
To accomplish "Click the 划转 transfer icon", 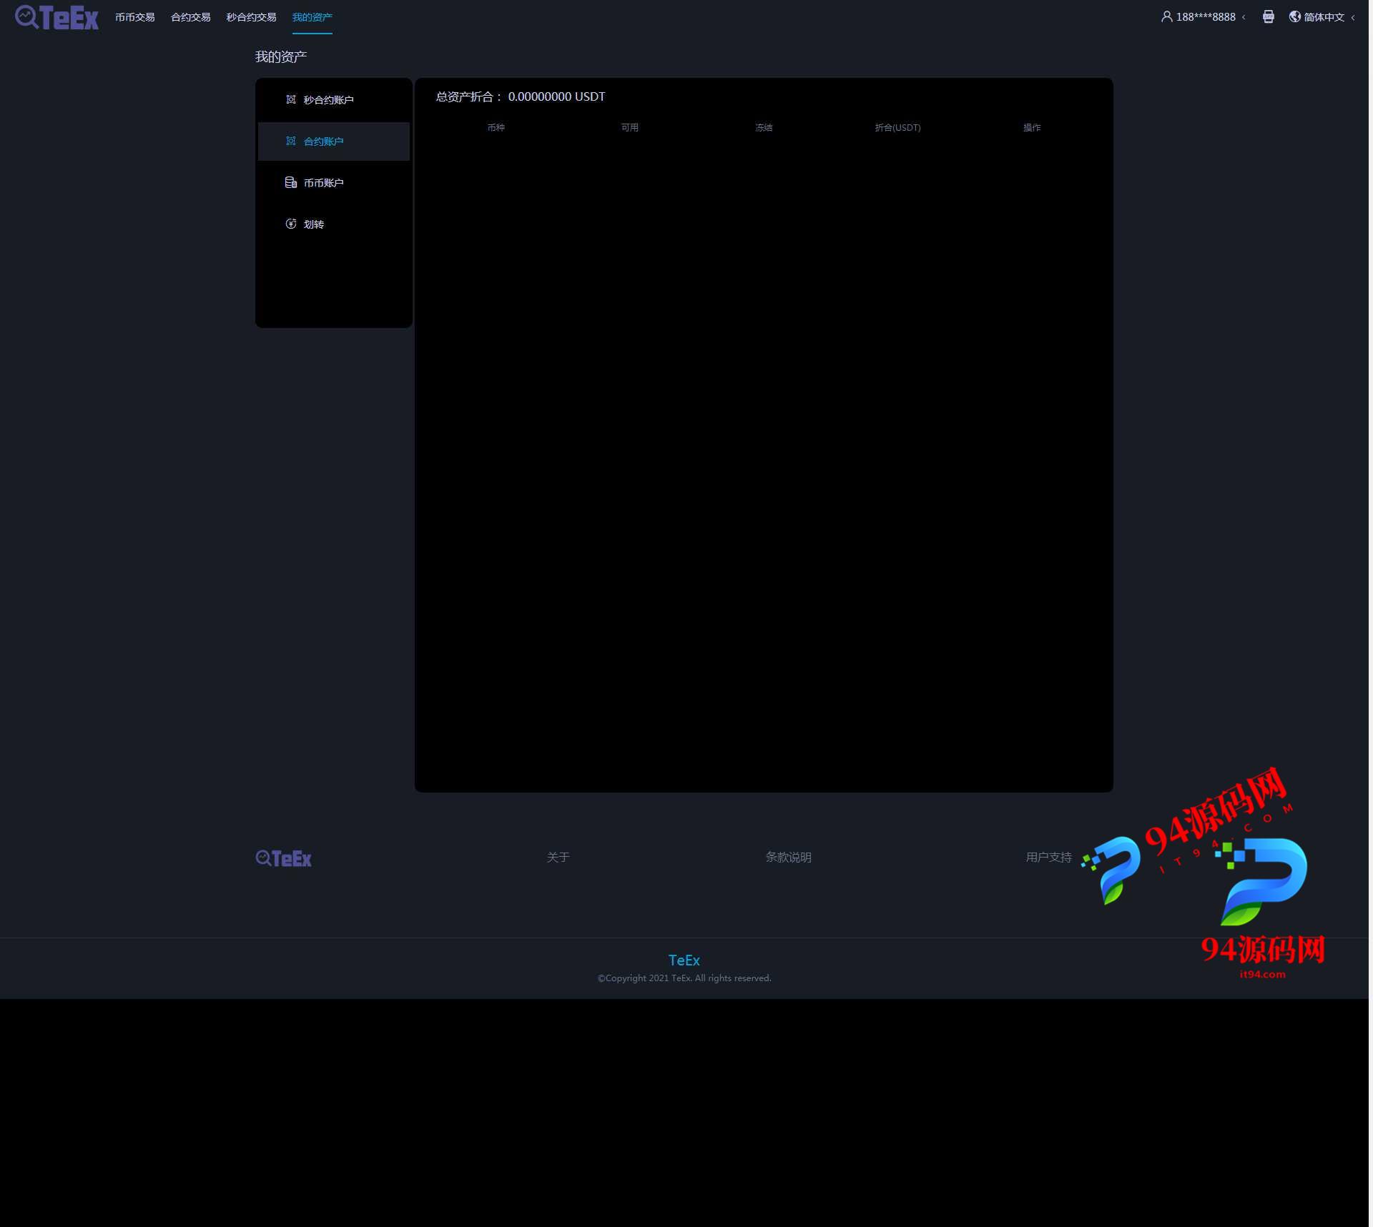I will click(x=292, y=224).
